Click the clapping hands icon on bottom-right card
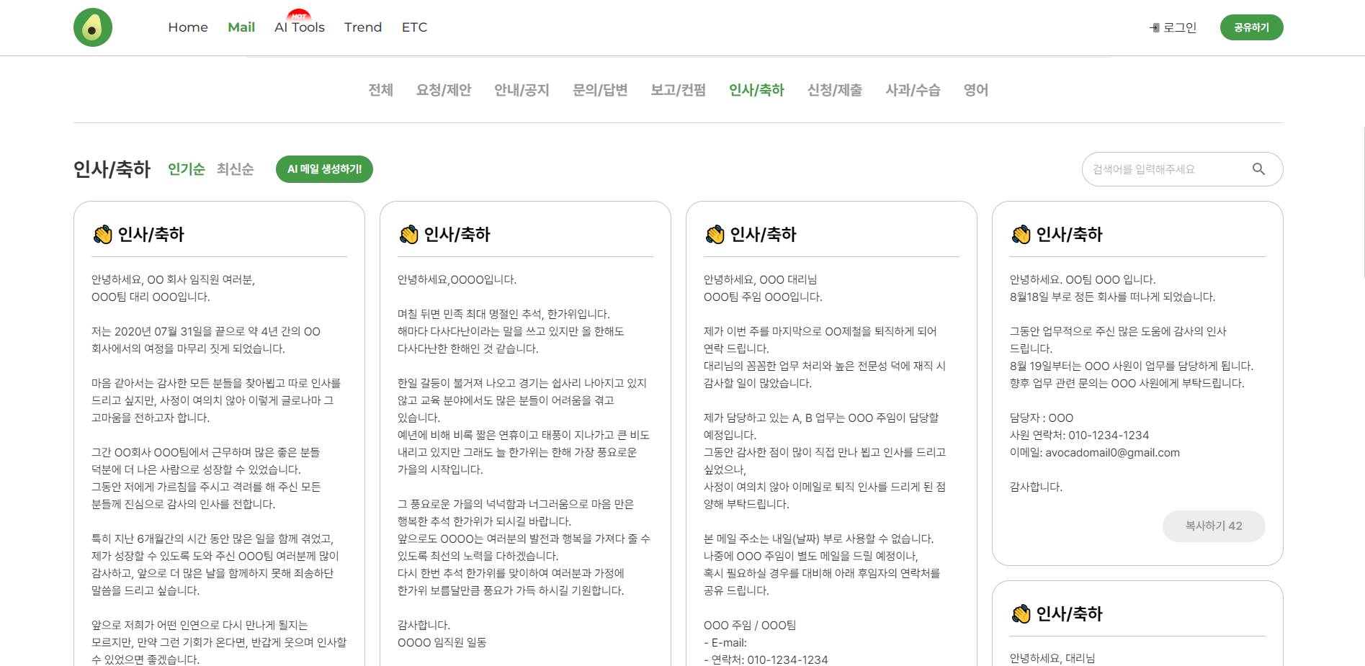1365x666 pixels. [1021, 614]
